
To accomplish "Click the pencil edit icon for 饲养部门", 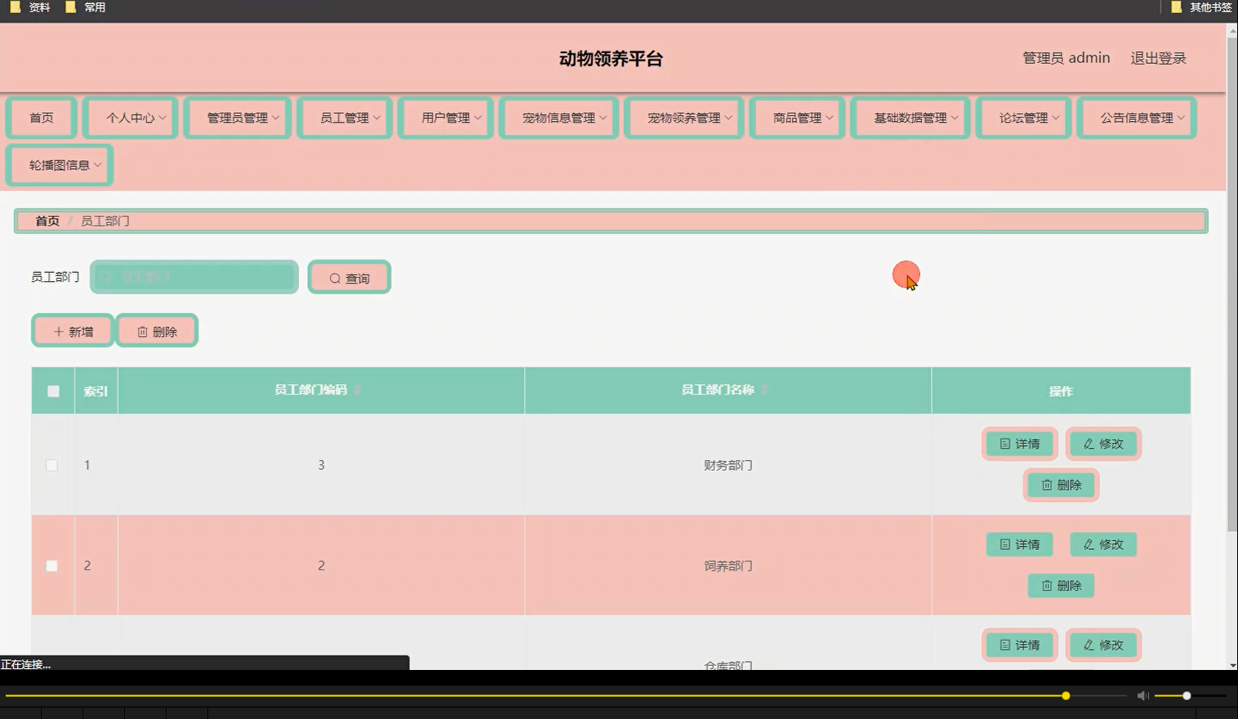I will coord(1088,544).
